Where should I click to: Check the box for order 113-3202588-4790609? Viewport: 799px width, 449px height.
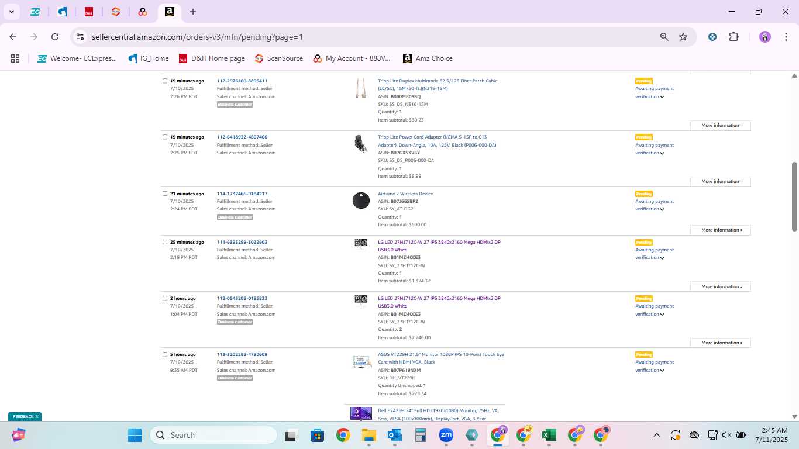[165, 354]
